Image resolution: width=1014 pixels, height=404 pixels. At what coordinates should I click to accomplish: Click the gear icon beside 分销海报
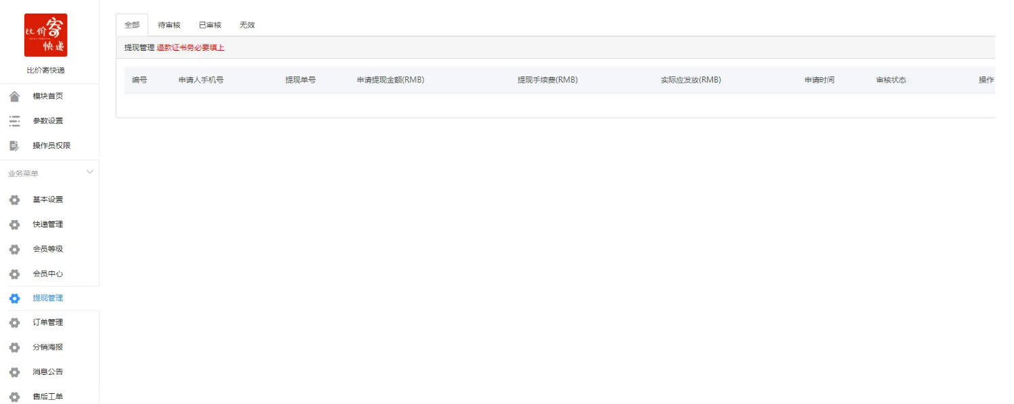(x=14, y=347)
